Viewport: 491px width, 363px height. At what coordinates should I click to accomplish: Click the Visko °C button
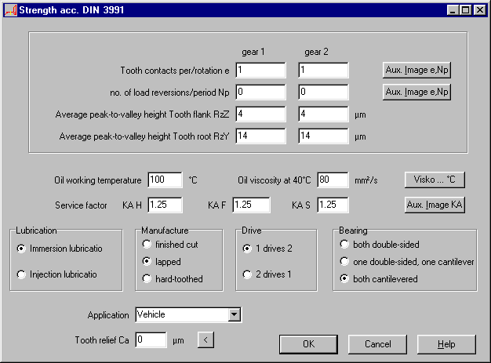tap(435, 180)
